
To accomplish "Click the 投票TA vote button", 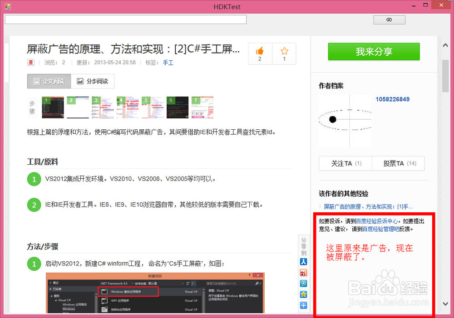I will click(x=399, y=163).
